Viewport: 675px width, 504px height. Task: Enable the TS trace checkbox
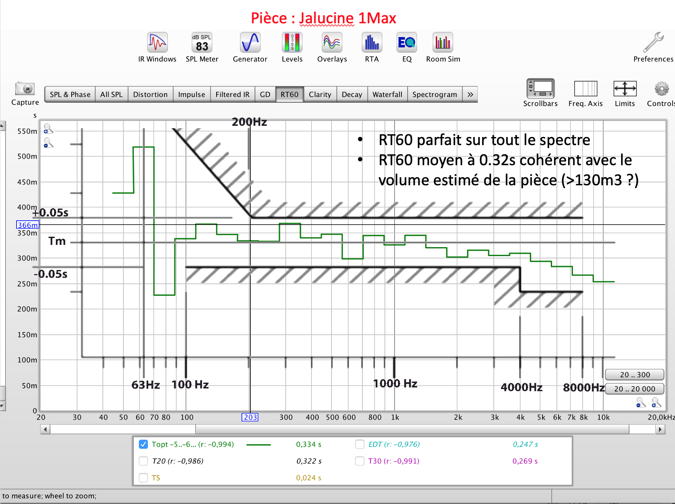click(x=143, y=477)
